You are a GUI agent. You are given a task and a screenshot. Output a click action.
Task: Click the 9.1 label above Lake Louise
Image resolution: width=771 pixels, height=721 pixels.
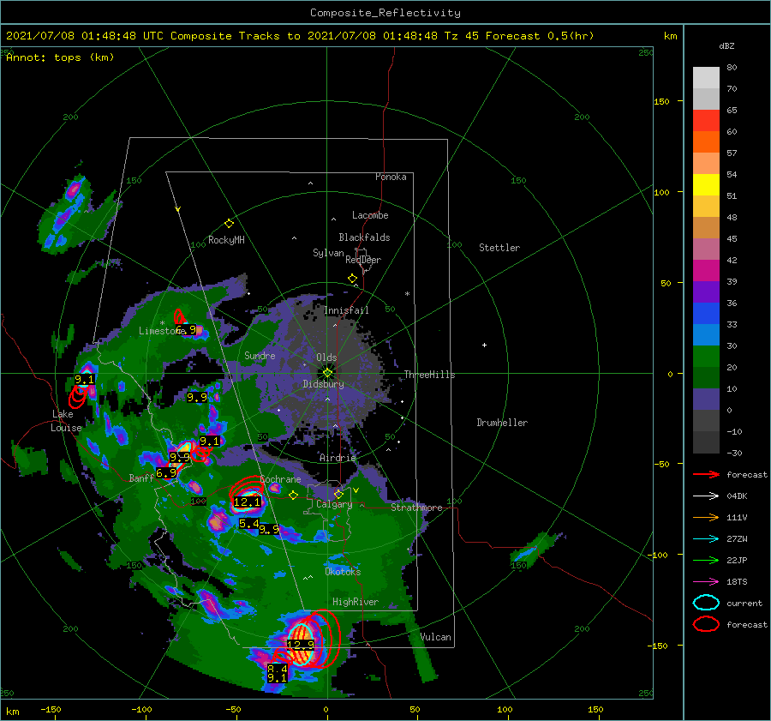84,380
